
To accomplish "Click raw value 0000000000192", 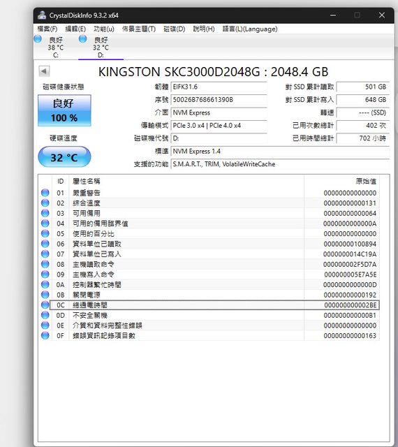I will (350, 295).
